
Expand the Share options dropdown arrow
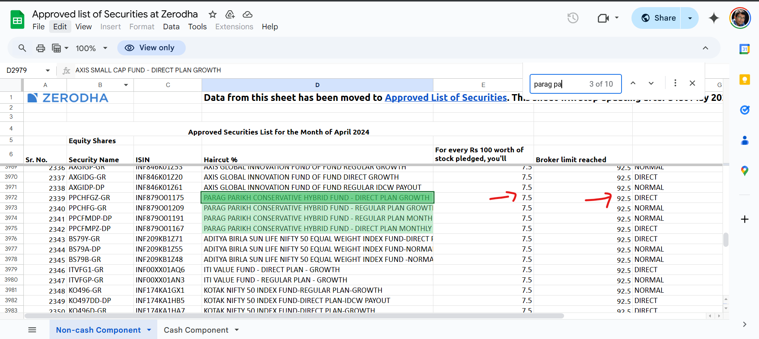pos(690,18)
